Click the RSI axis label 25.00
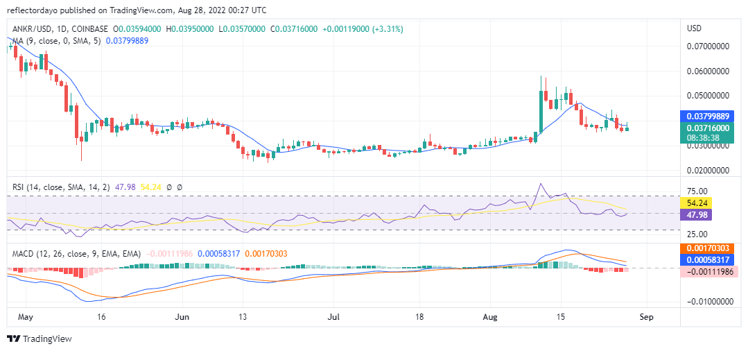This screenshot has width=748, height=351. 697,234
